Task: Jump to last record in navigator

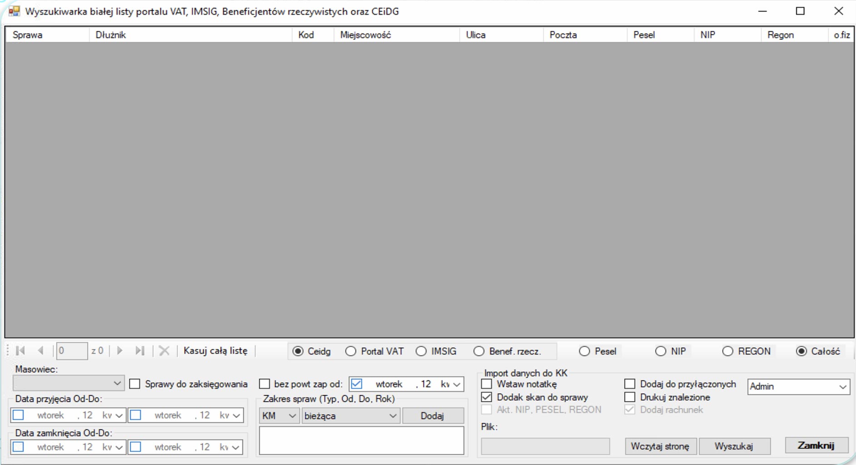Action: tap(140, 351)
